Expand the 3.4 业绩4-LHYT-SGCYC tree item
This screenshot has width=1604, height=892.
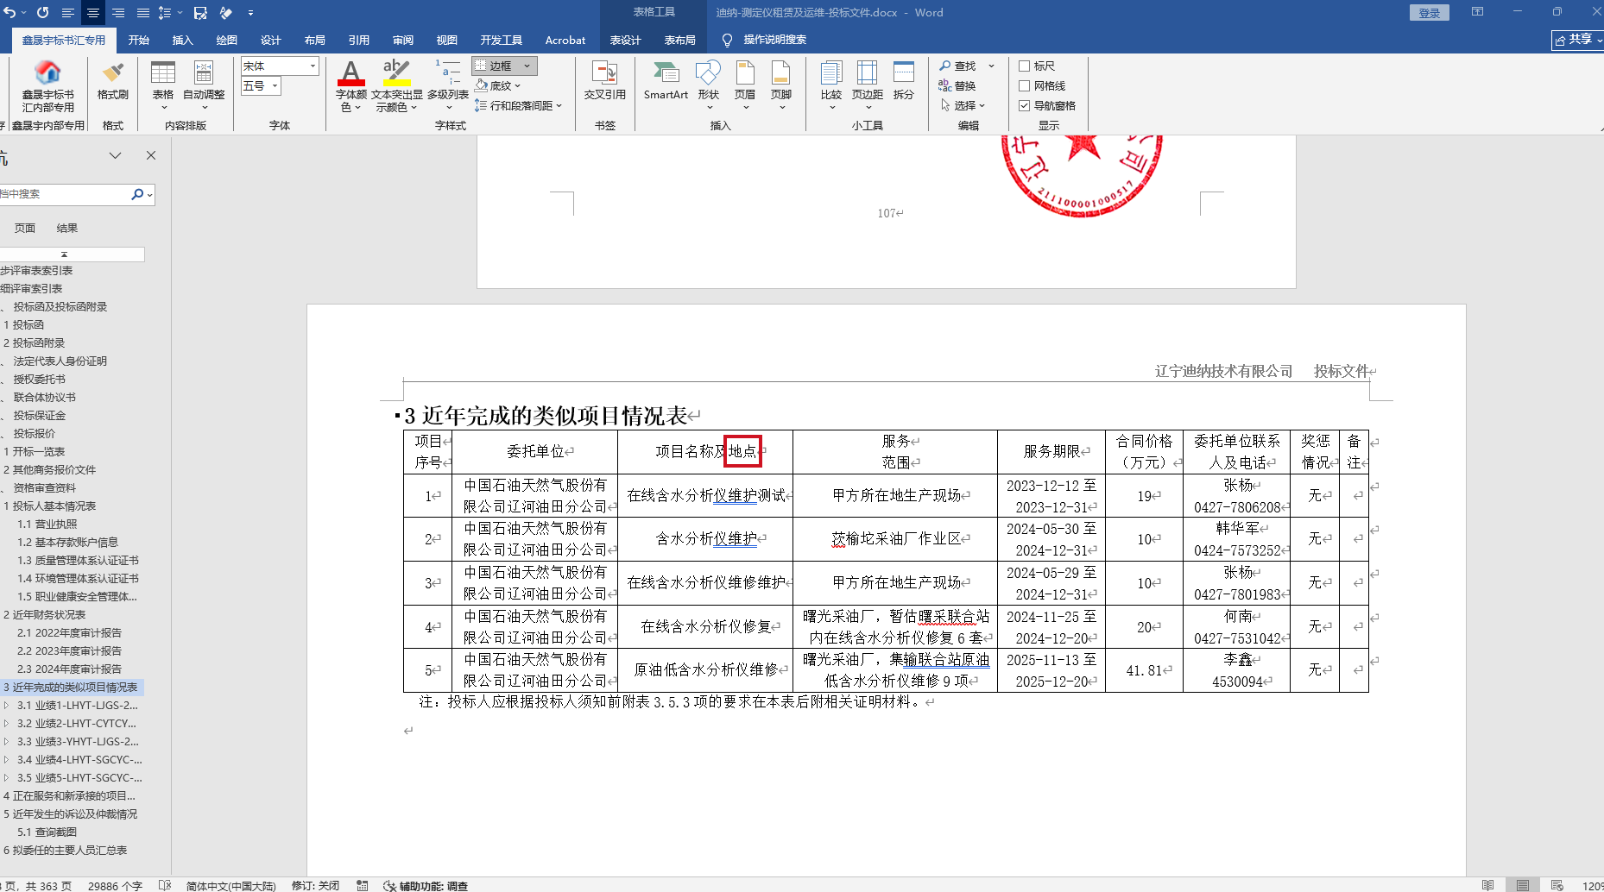click(7, 760)
